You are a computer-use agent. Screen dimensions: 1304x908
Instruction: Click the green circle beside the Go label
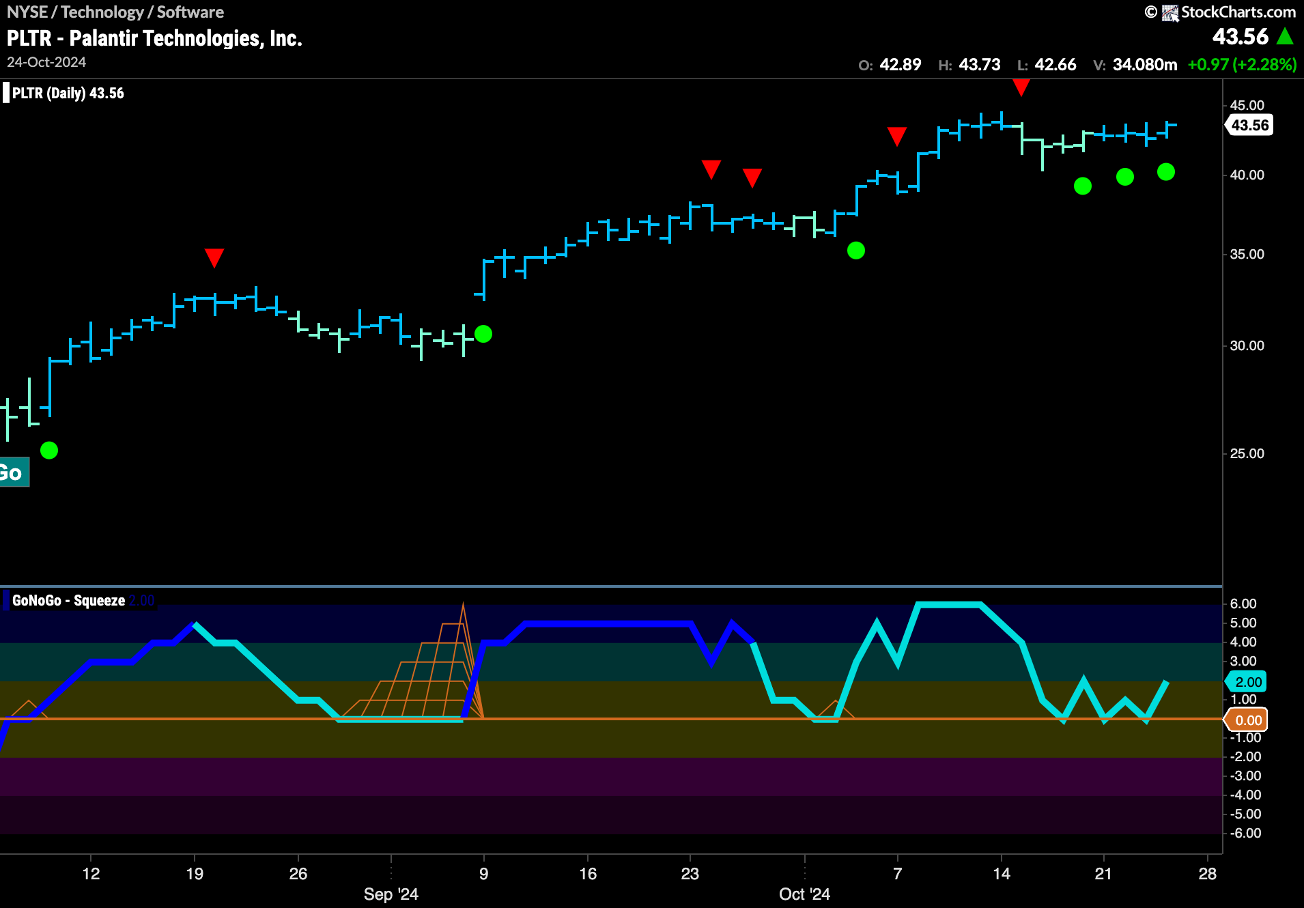(x=49, y=451)
